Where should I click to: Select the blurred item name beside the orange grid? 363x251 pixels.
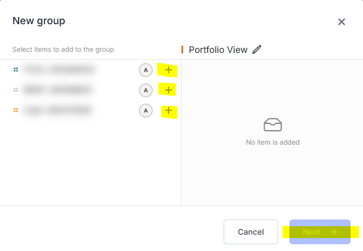click(58, 110)
